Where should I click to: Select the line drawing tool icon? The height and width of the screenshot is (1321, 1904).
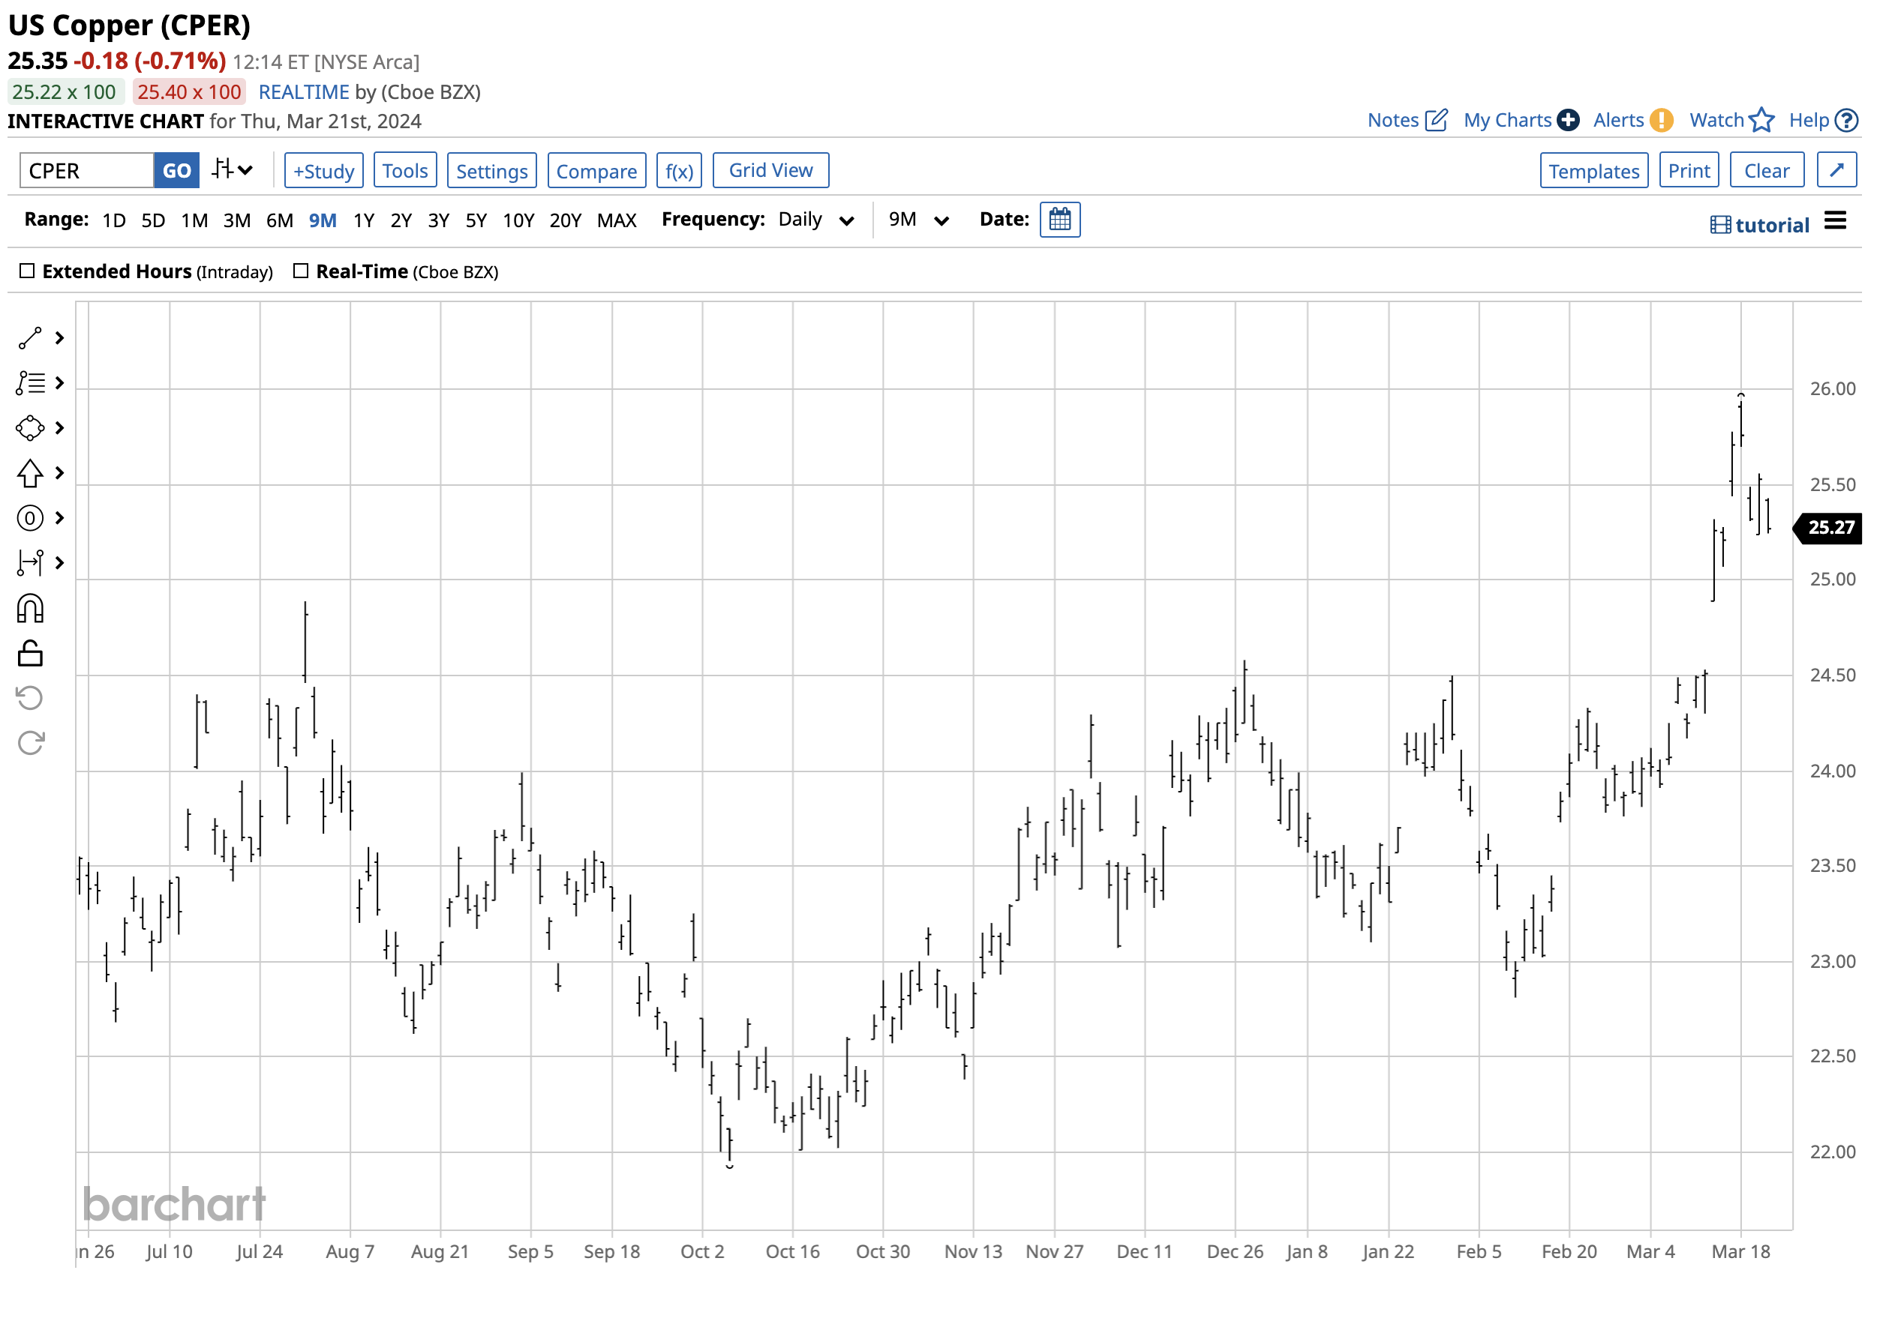(x=30, y=337)
